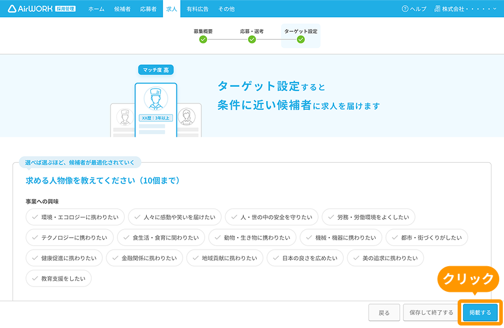
Task: Go to the 応募・選考 step
Action: coord(251,35)
